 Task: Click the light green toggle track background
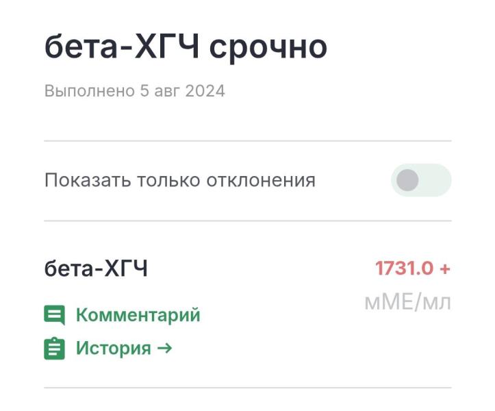[x=437, y=181]
